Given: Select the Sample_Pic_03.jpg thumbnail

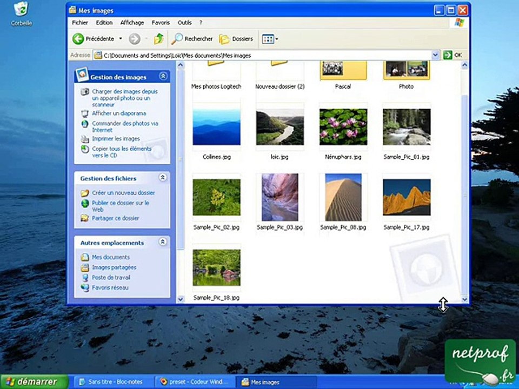Looking at the screenshot, I should (280, 197).
